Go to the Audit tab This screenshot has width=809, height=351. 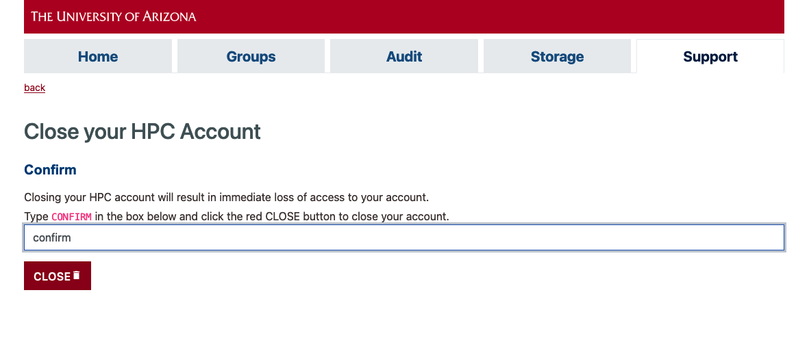404,56
